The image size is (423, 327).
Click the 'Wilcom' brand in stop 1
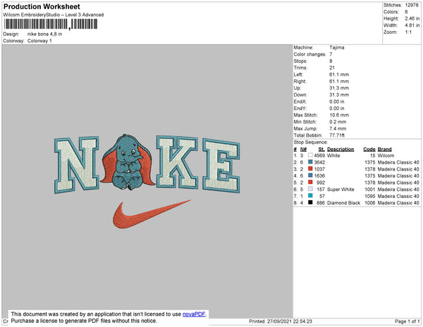[386, 156]
